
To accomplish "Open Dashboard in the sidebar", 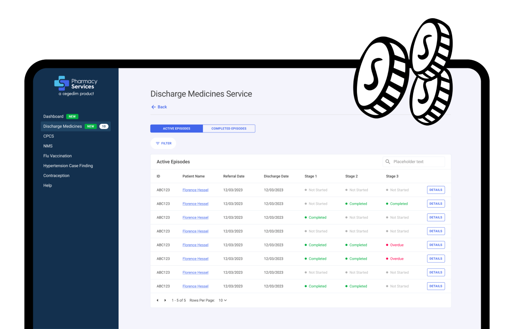I will click(x=53, y=116).
